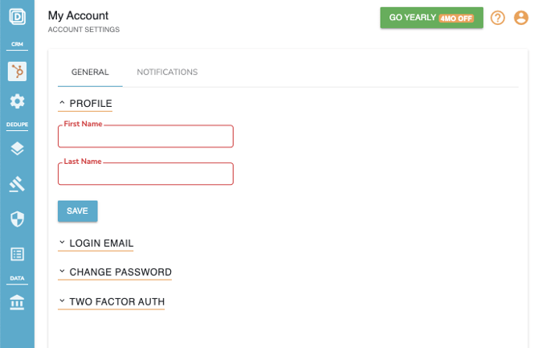Viewport: 538px width, 348px height.
Task: Expand the LOGIN EMAIL section
Action: pyautogui.click(x=96, y=243)
